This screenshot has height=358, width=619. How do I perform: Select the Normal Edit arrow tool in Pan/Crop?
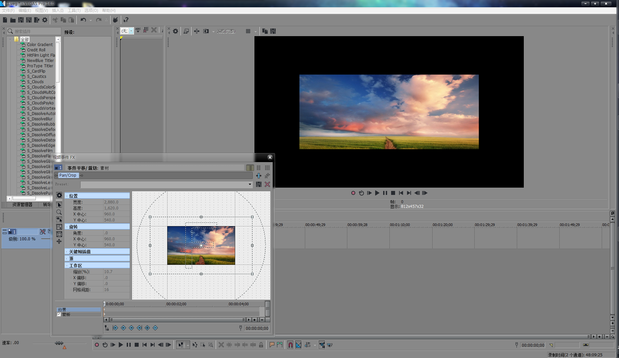(59, 205)
